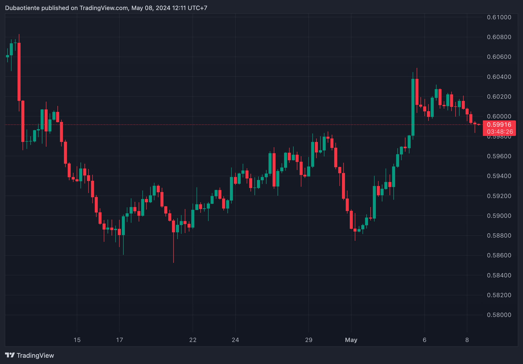The height and width of the screenshot is (364, 523).
Task: Click the red current price label 0.59916
Action: pyautogui.click(x=499, y=125)
